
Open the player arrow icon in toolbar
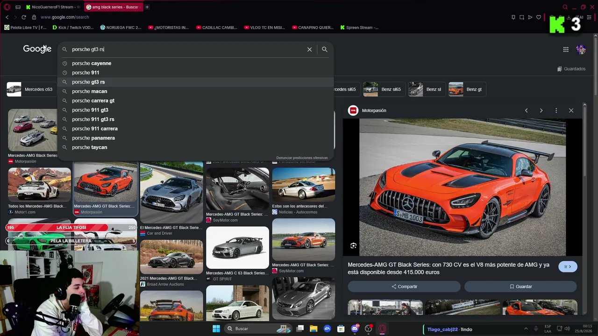(530, 17)
